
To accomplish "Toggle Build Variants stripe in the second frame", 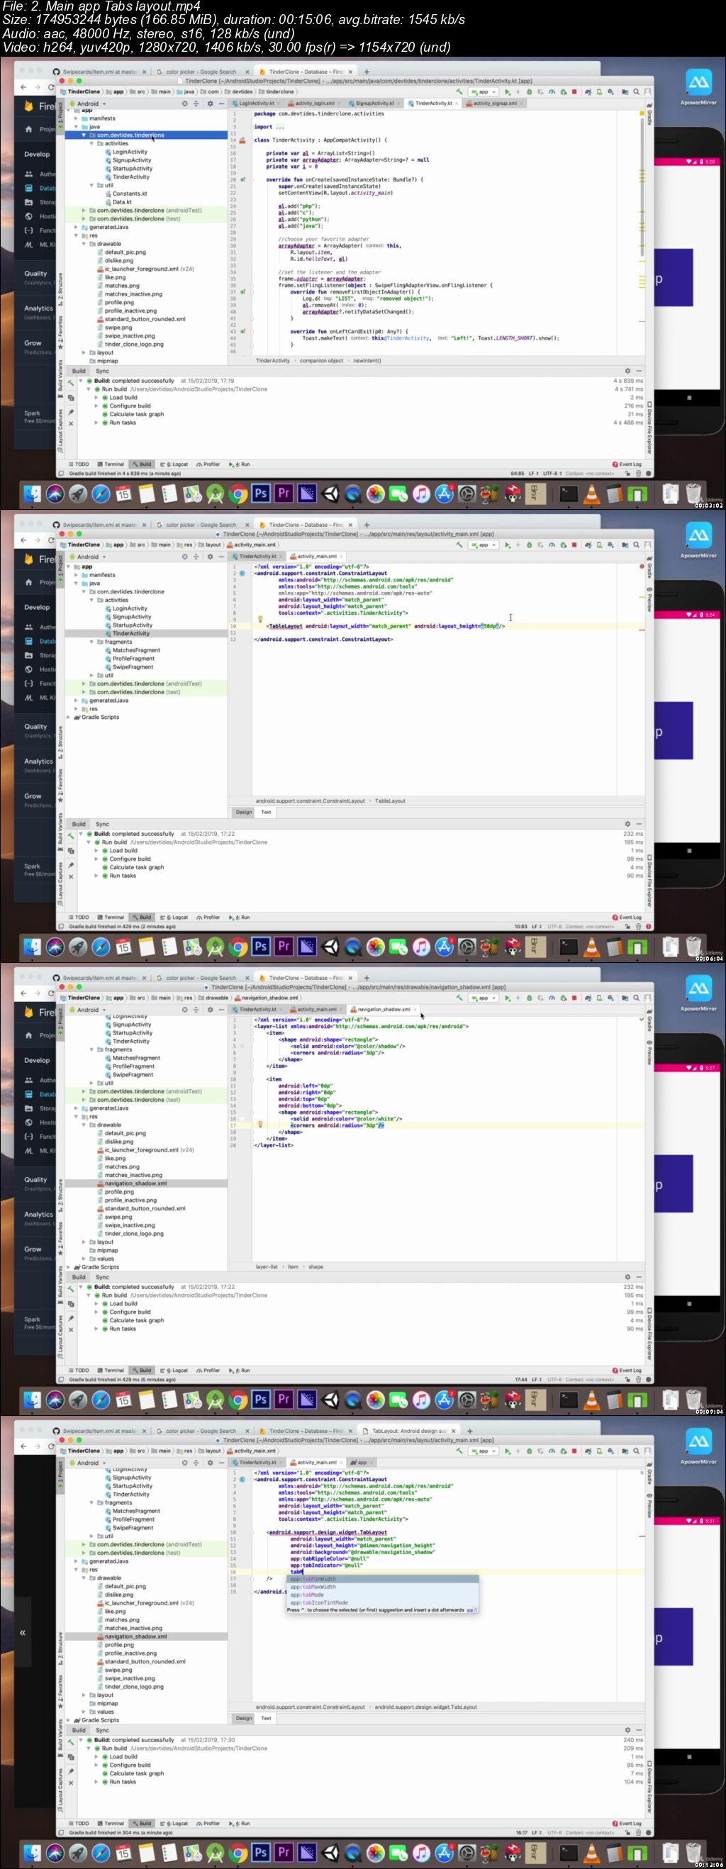I will point(60,832).
